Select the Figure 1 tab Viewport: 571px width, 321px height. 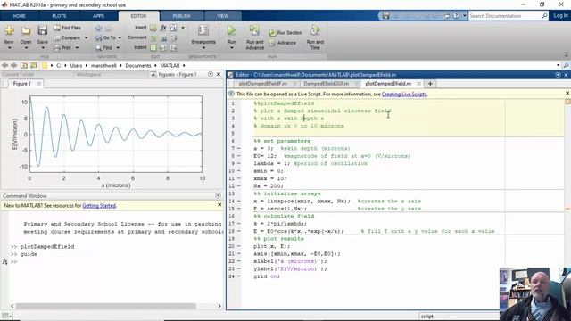pos(21,84)
